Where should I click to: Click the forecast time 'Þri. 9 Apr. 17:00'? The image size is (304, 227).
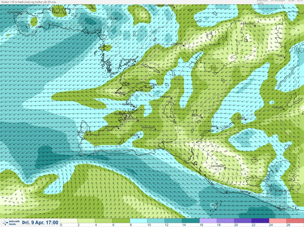(x=40, y=222)
